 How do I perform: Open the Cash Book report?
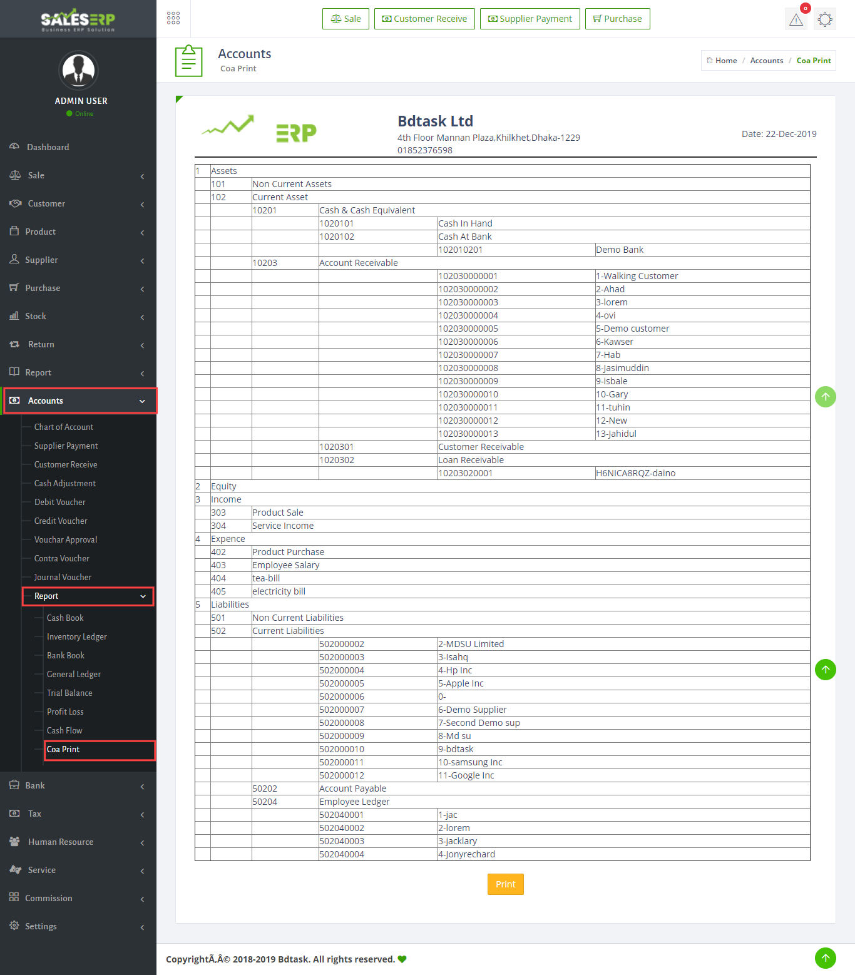(65, 618)
